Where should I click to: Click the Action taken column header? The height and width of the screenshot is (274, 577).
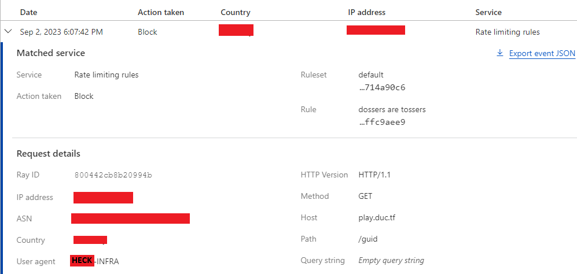click(161, 12)
